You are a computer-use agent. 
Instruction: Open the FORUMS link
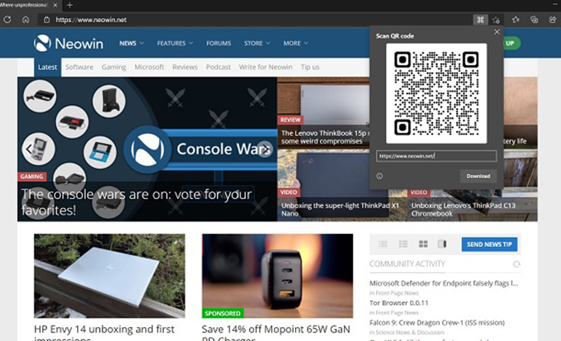(219, 43)
